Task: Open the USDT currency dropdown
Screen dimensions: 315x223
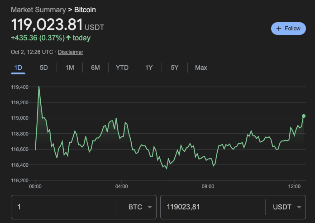Action: tap(287, 207)
